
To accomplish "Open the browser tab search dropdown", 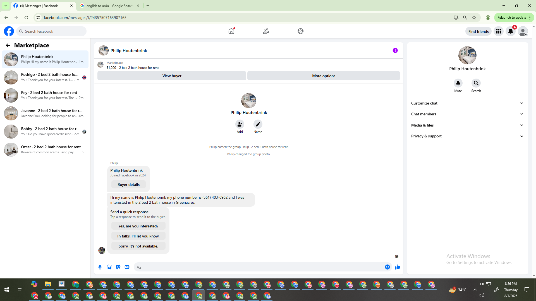I will pos(6,6).
